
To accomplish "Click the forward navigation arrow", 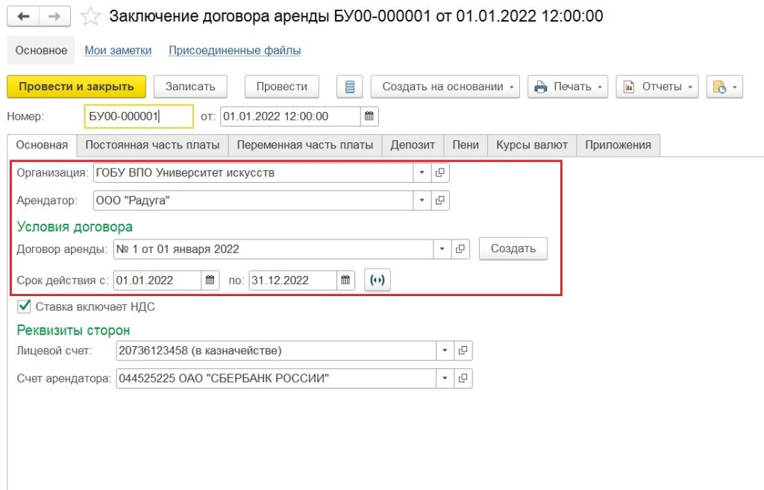I will pos(54,16).
